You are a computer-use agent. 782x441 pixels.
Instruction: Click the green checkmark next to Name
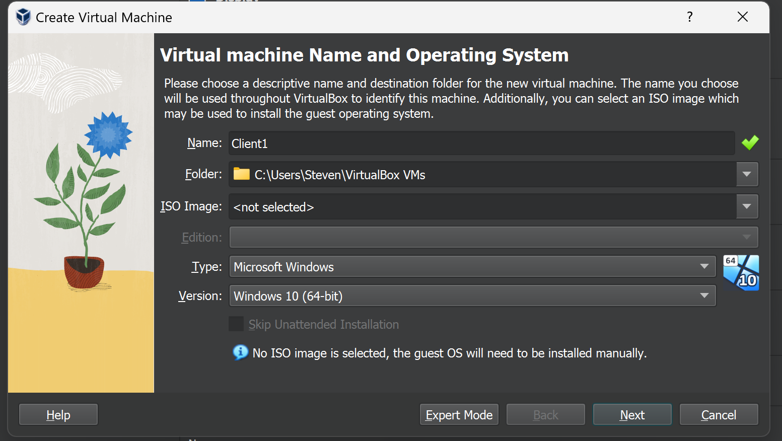750,143
